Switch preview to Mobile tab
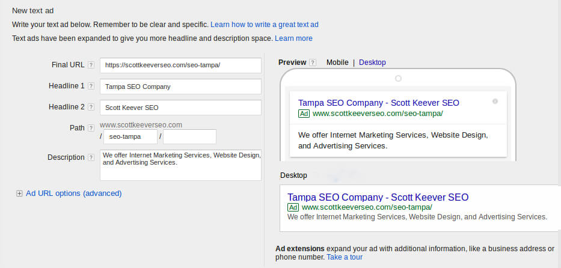Viewport: 561px width, 268px height. pos(337,62)
